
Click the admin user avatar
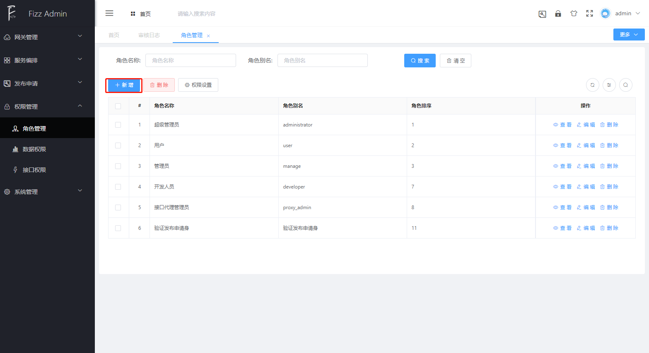605,14
